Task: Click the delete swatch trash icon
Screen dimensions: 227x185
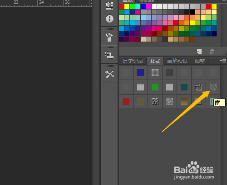Action: (x=212, y=52)
